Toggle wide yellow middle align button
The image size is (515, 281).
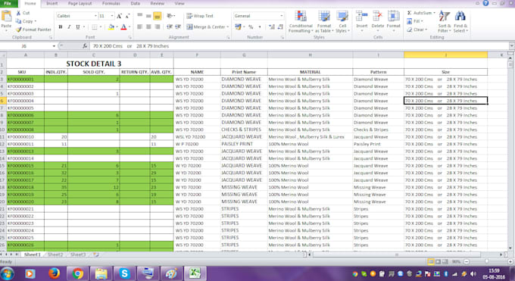(157, 16)
